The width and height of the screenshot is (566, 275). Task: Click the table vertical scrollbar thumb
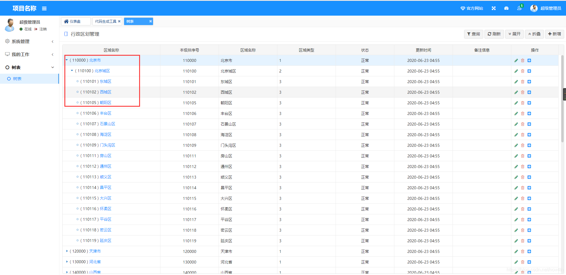(562, 99)
